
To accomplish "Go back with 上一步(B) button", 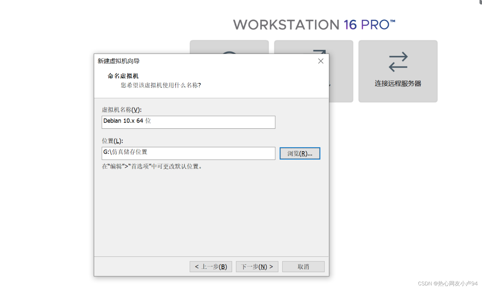I will pos(211,267).
